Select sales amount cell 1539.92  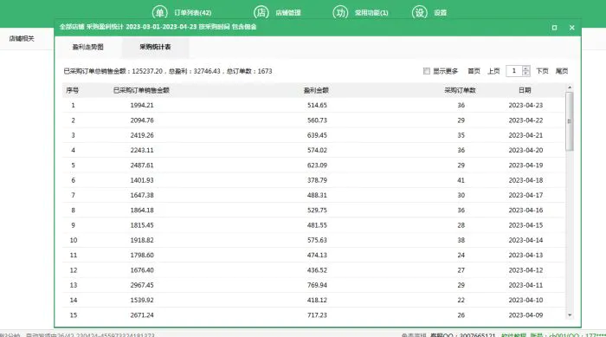pos(142,301)
